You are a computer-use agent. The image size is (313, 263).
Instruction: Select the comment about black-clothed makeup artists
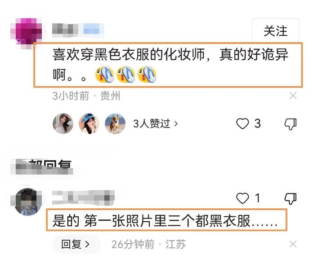[168, 65]
